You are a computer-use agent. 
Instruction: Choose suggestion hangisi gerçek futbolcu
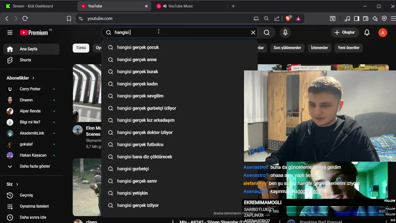pos(179,145)
